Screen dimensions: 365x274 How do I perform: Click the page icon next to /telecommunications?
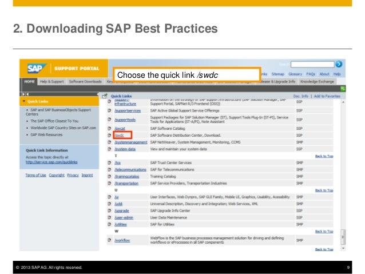point(109,169)
